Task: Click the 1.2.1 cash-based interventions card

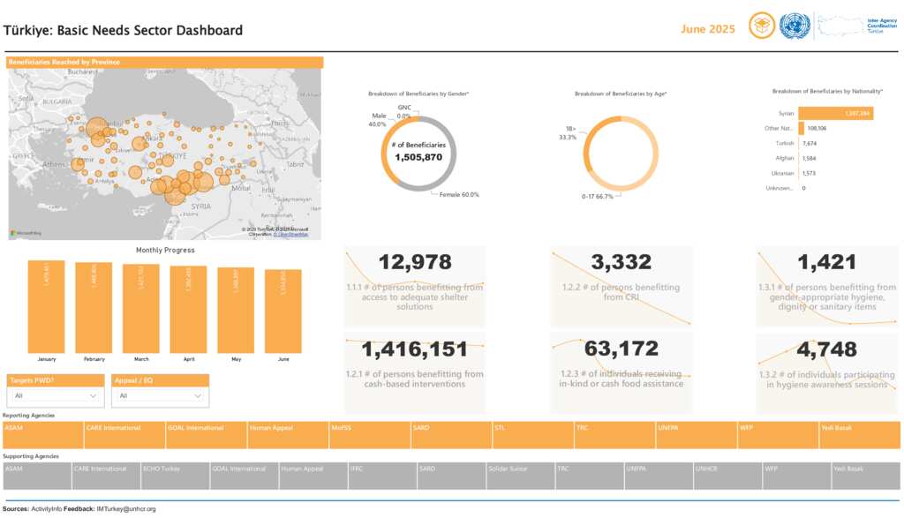Action: [414, 371]
